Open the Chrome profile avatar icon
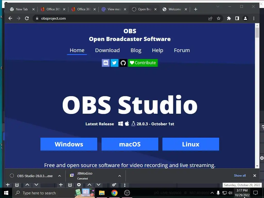 (x=245, y=18)
